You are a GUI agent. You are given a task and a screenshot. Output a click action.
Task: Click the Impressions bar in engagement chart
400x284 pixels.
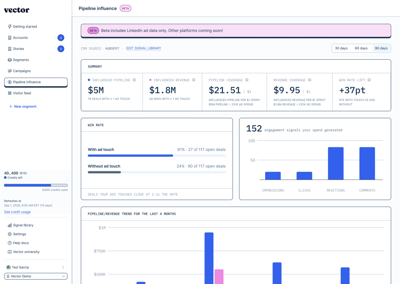(x=273, y=176)
